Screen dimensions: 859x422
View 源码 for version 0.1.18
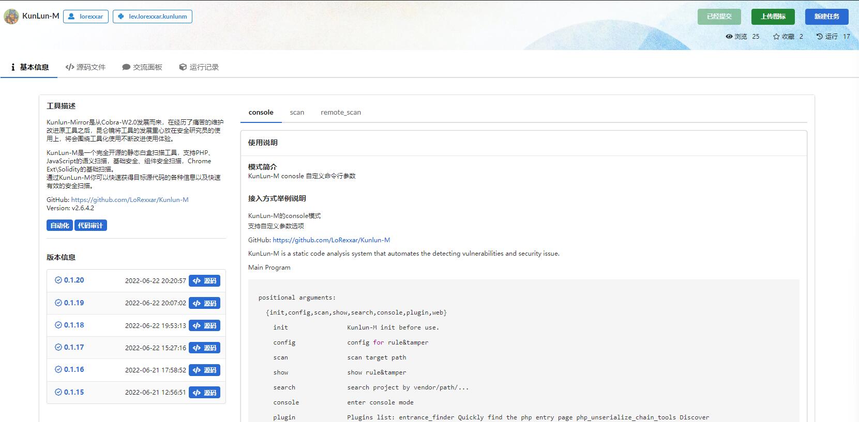[x=204, y=325]
